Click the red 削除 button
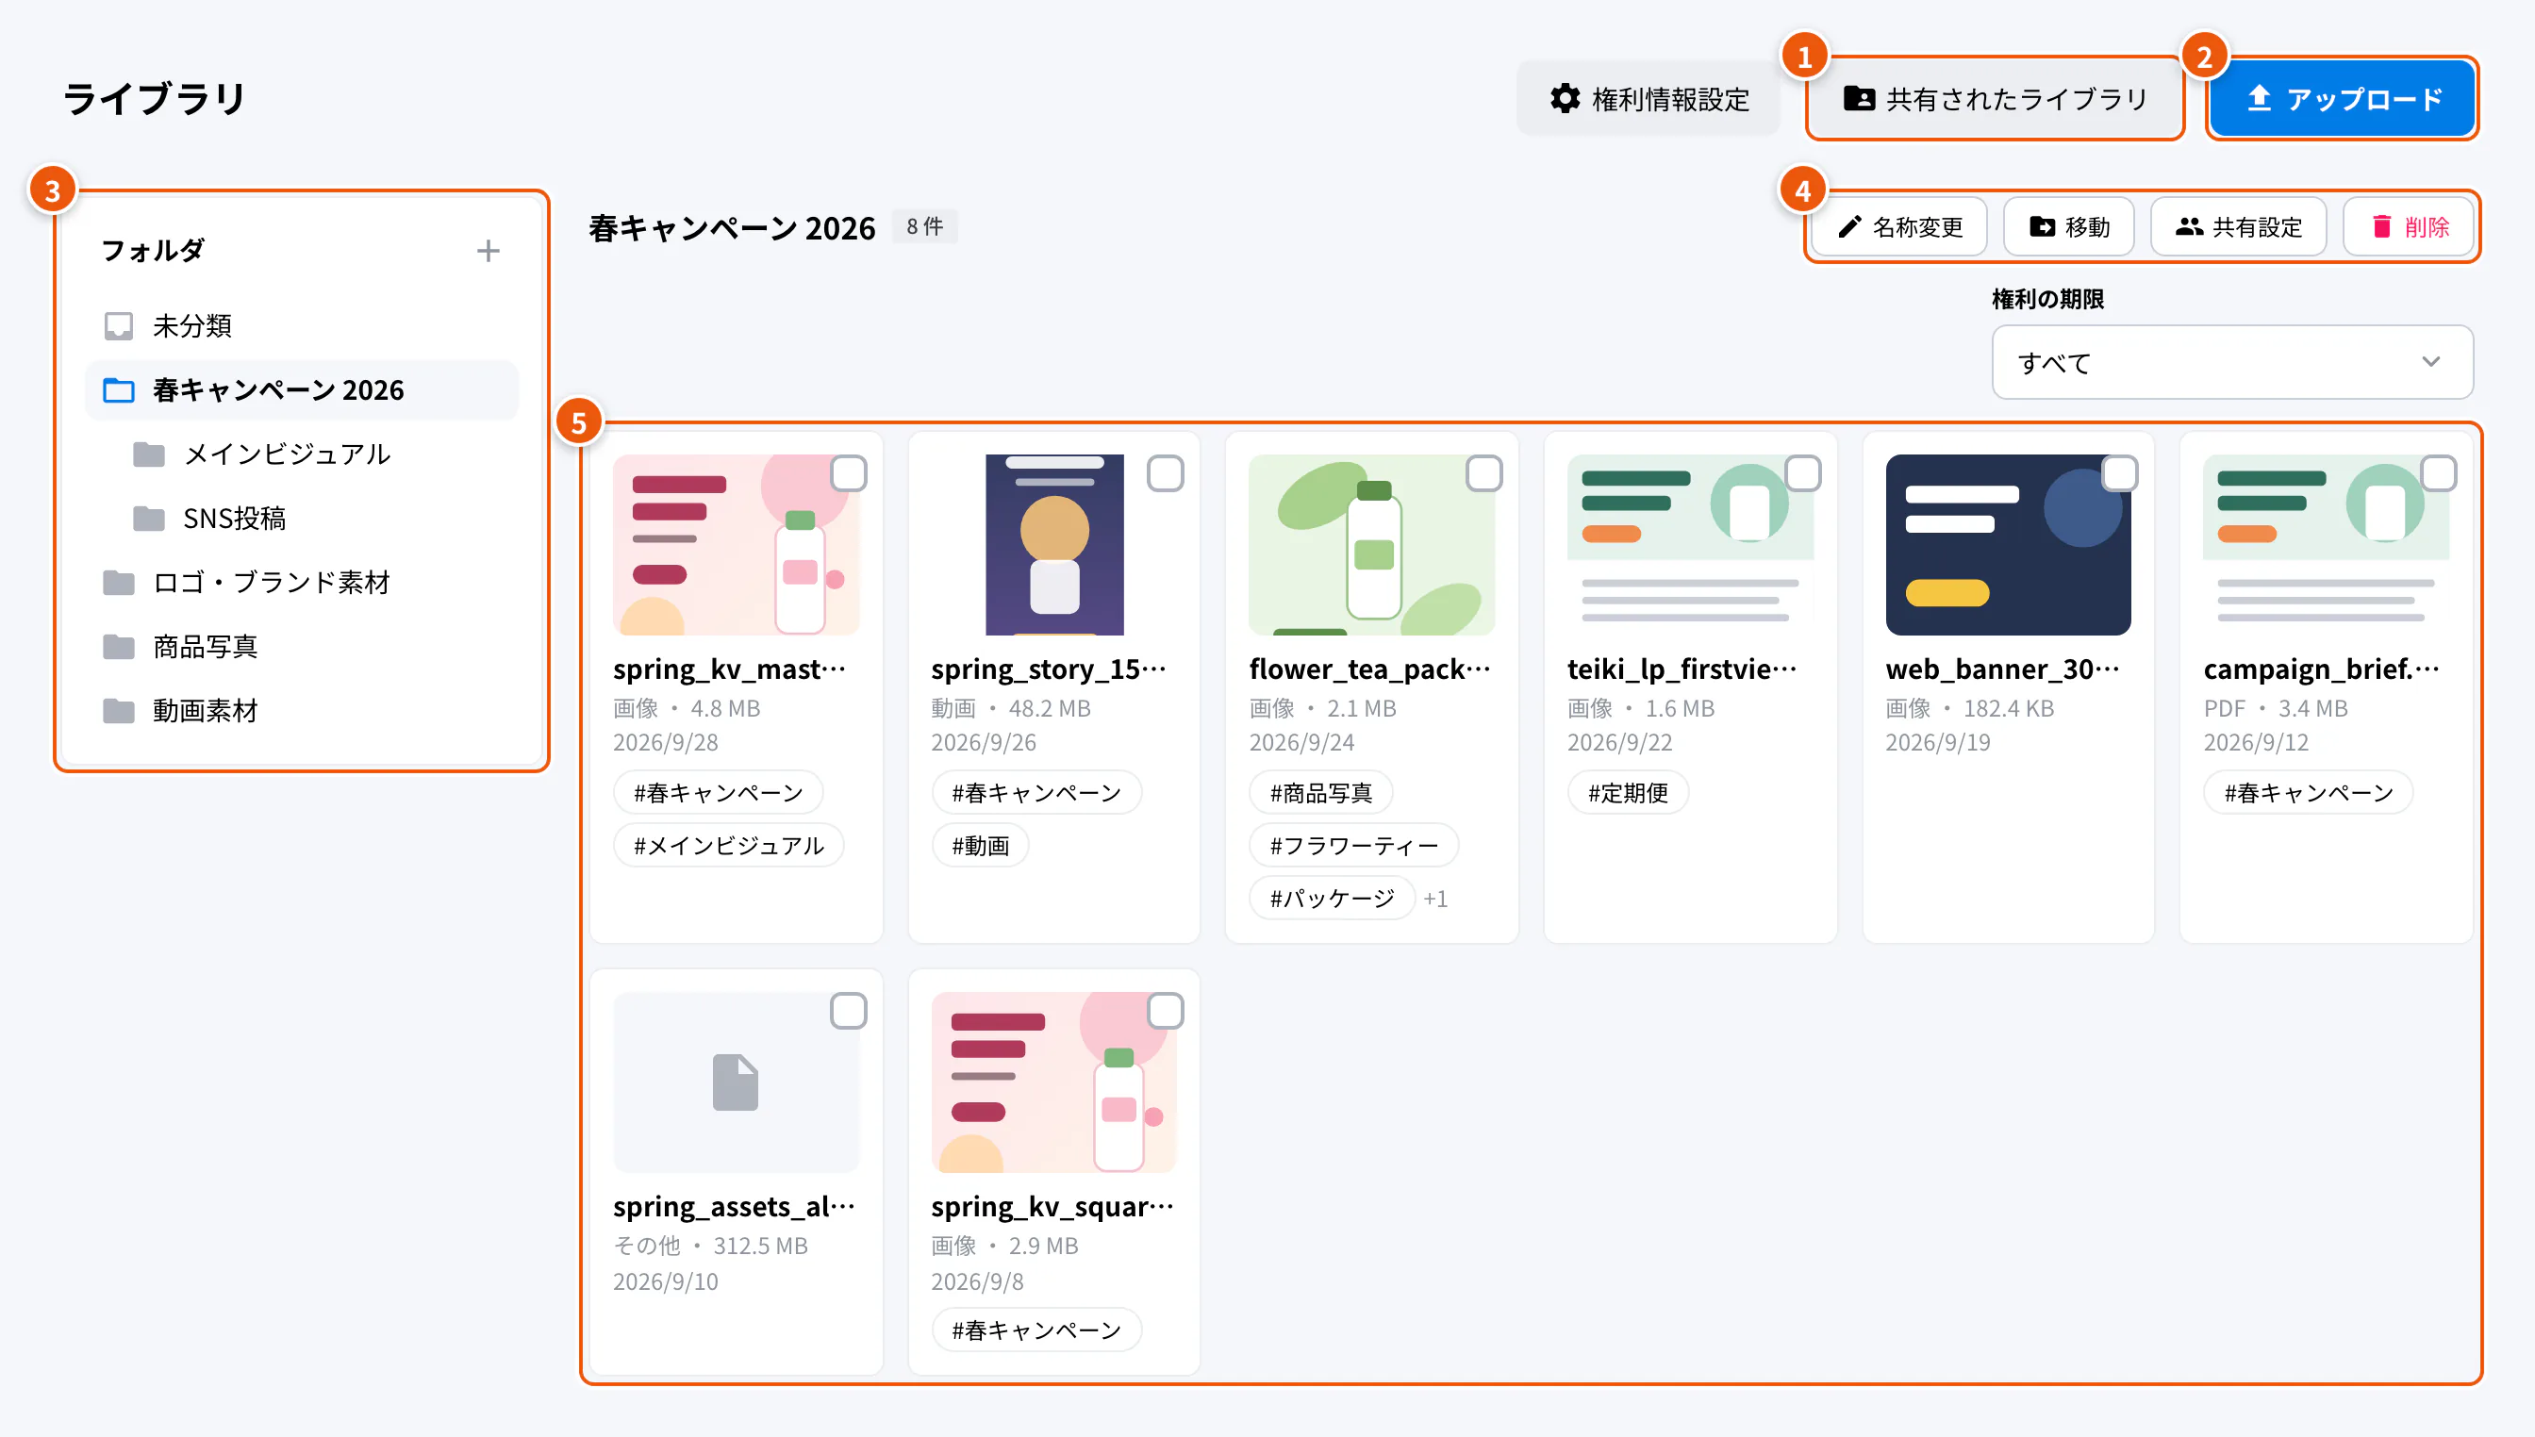 2409,227
